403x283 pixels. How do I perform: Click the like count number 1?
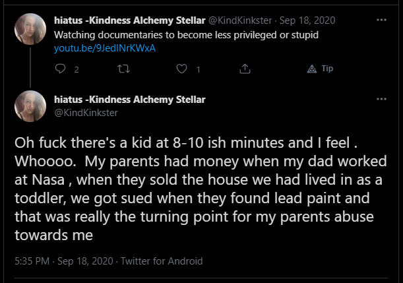198,70
